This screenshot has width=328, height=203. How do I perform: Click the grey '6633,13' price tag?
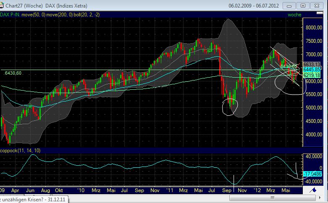click(x=312, y=64)
